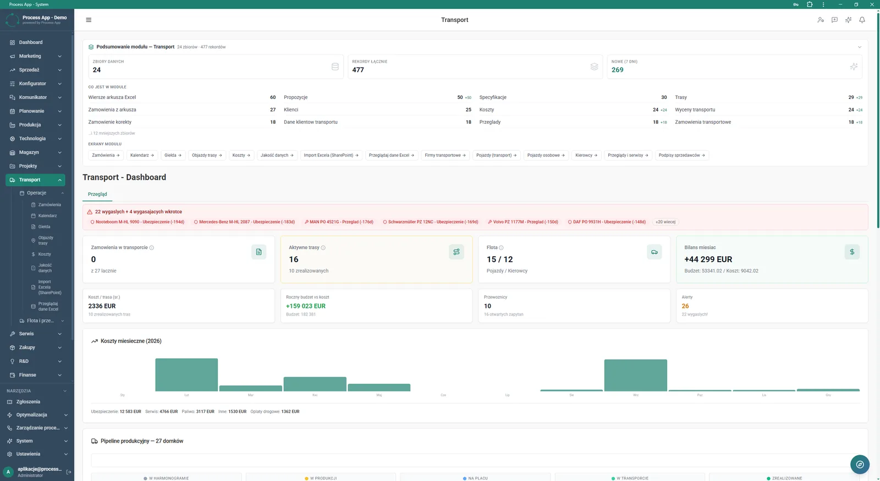Click info icon beside Zamowienia w transporcie
The image size is (880, 481).
click(x=152, y=247)
